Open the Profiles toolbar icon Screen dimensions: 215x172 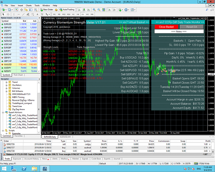pos(10,10)
